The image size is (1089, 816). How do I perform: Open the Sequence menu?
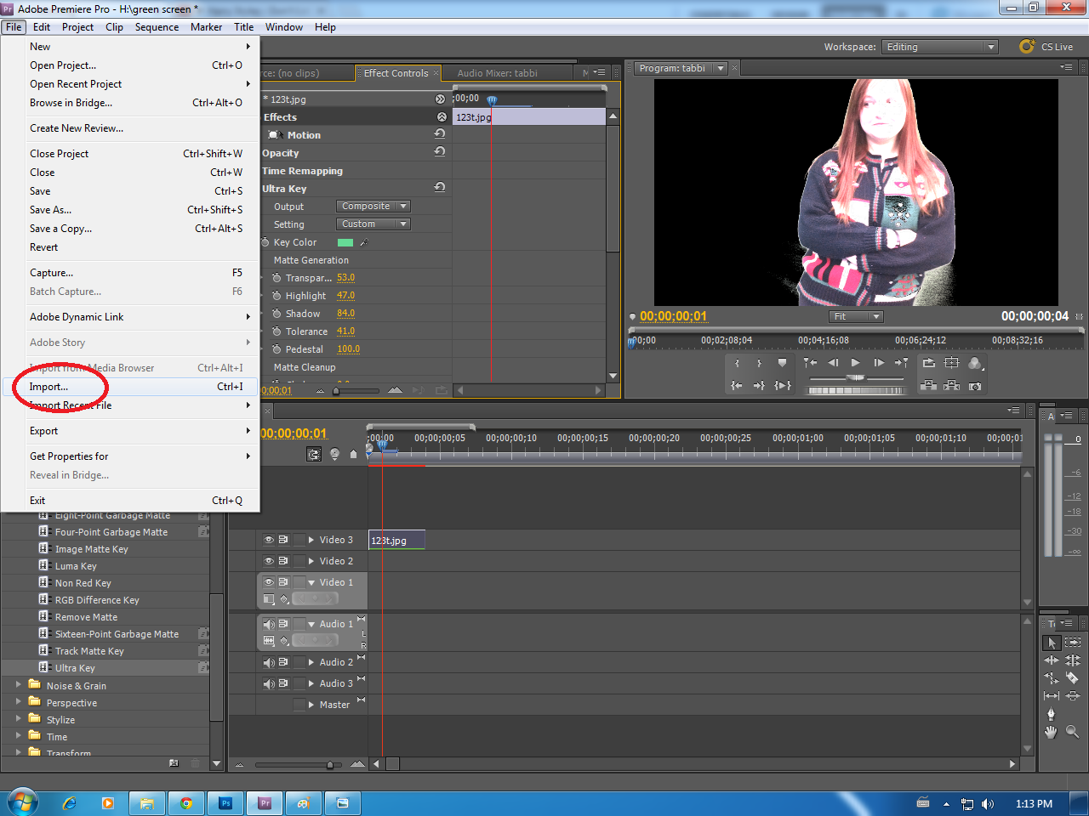coord(157,27)
